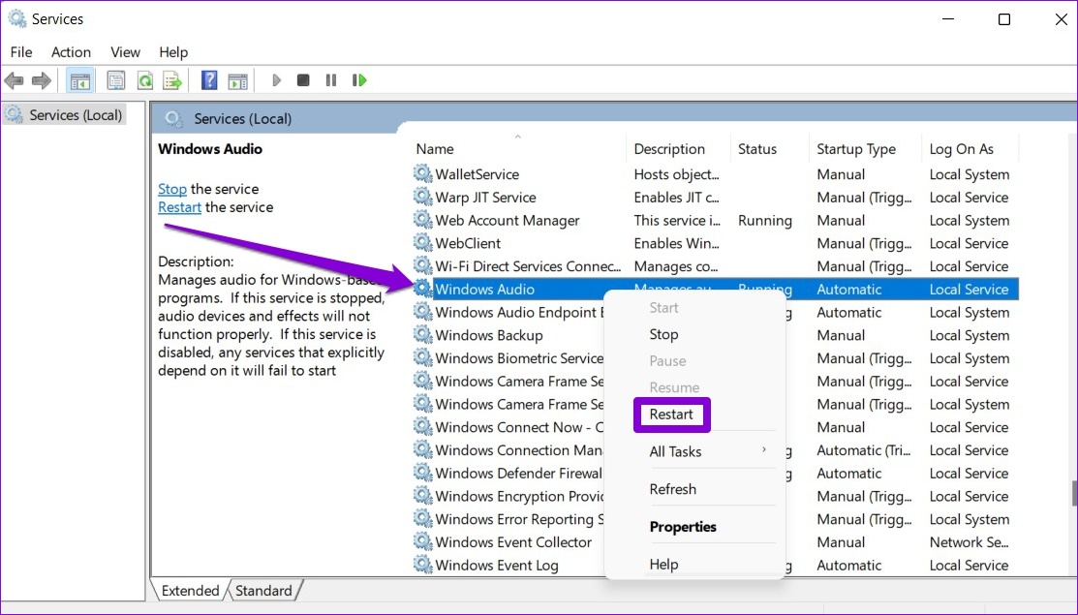The image size is (1078, 615).
Task: Click the Stop the service link
Action: coord(172,189)
